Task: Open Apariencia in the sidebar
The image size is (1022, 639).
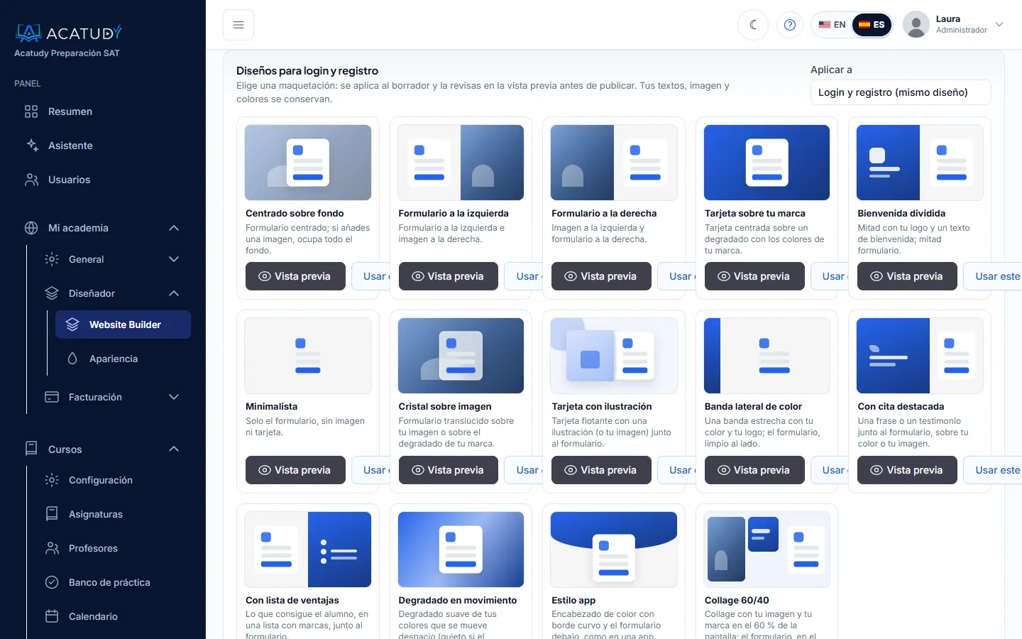Action: point(123,359)
